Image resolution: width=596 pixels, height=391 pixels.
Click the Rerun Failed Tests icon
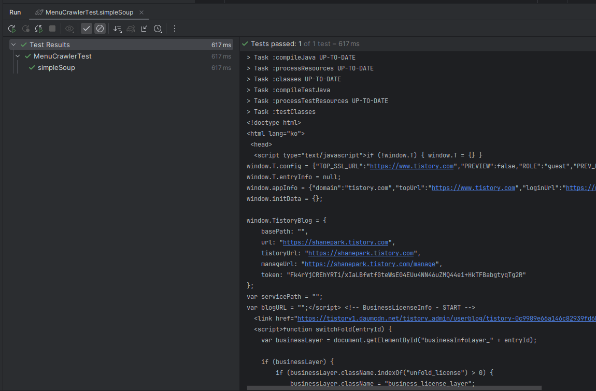(x=25, y=28)
